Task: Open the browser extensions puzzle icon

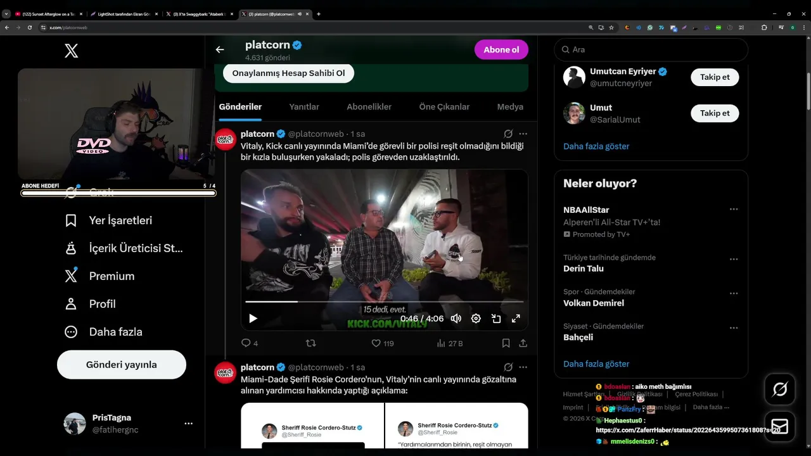Action: click(x=764, y=27)
